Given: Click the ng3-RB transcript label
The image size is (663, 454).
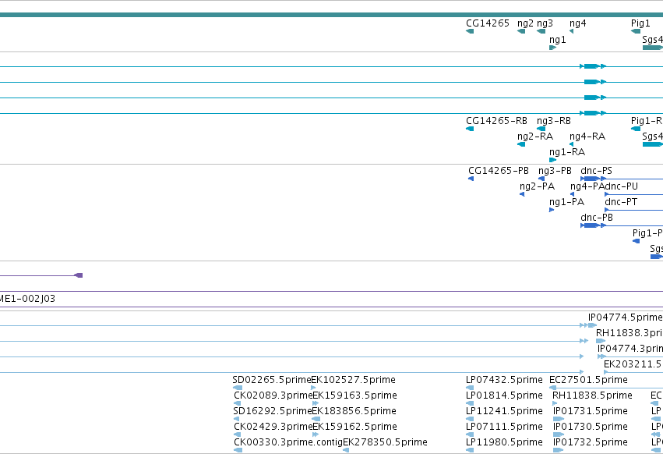Looking at the screenshot, I should 553,121.
